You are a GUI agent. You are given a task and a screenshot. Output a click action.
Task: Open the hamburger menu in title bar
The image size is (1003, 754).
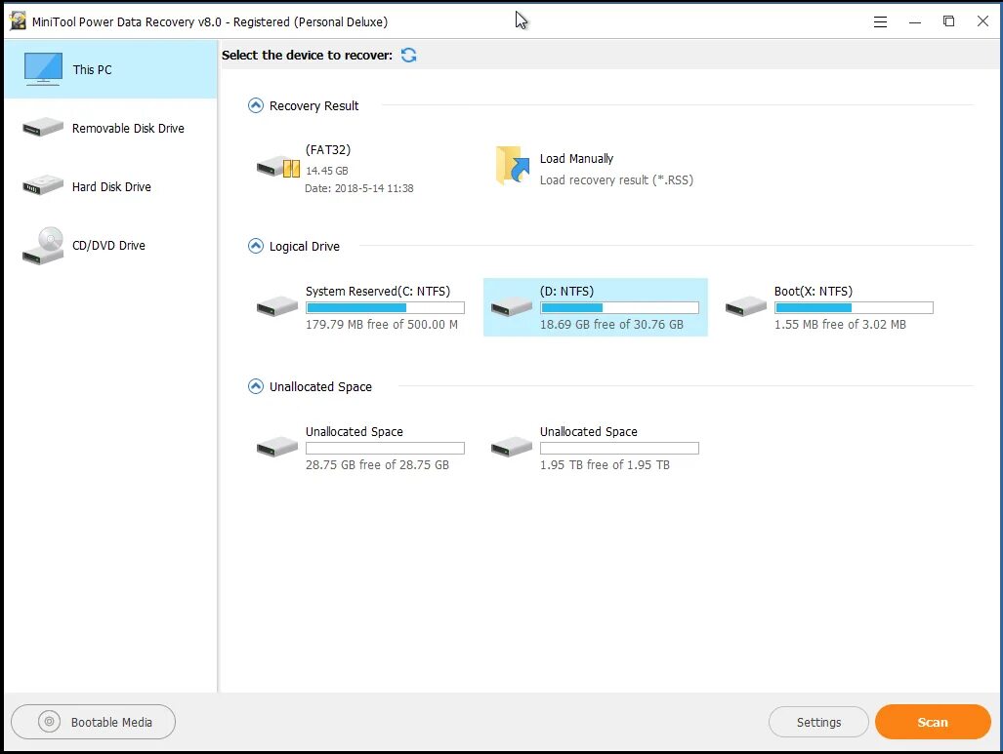pyautogui.click(x=880, y=21)
